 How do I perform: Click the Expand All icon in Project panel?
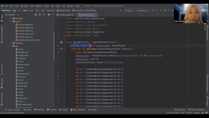[40, 15]
